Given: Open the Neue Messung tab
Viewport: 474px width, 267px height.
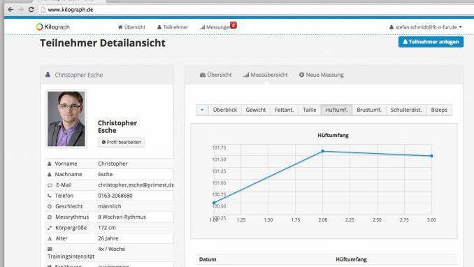Looking at the screenshot, I should pyautogui.click(x=322, y=75).
